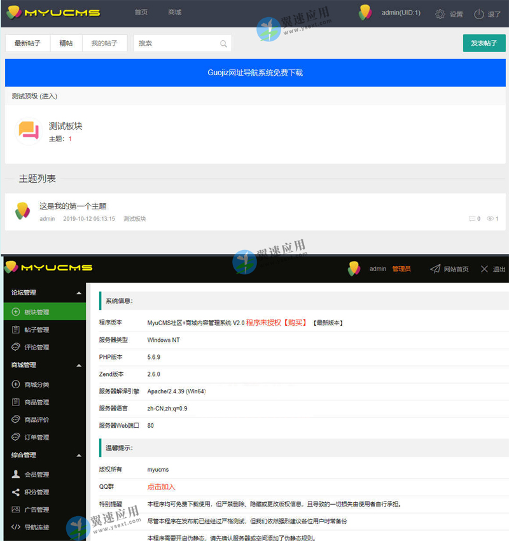Click the 会员管理 person icon in sidebar
The width and height of the screenshot is (509, 541).
pyautogui.click(x=16, y=475)
